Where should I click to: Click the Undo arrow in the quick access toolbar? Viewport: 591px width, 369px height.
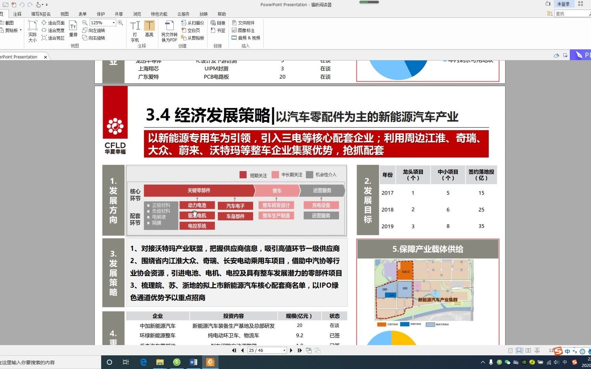click(x=22, y=4)
